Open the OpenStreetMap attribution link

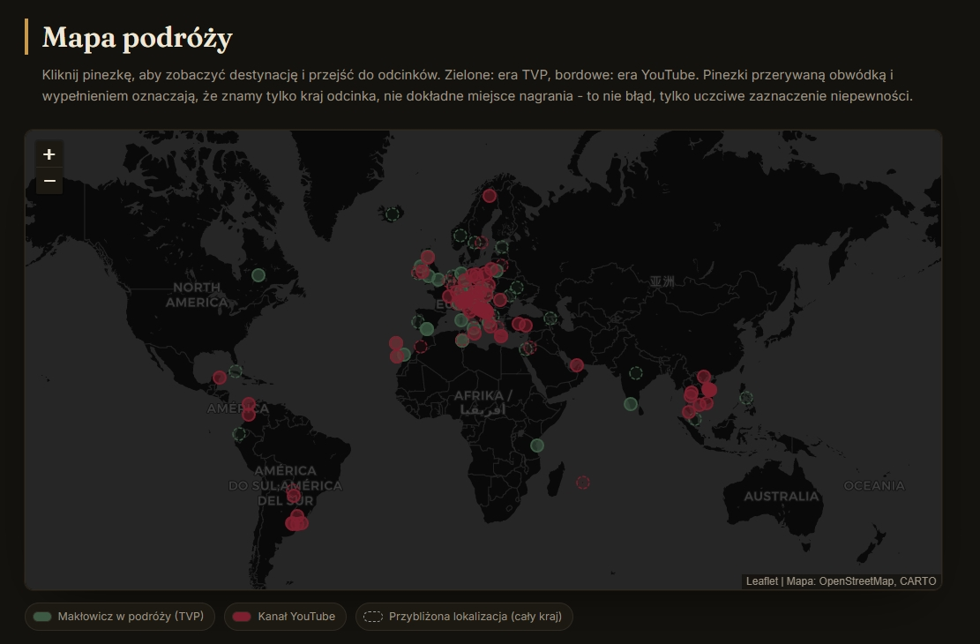855,580
